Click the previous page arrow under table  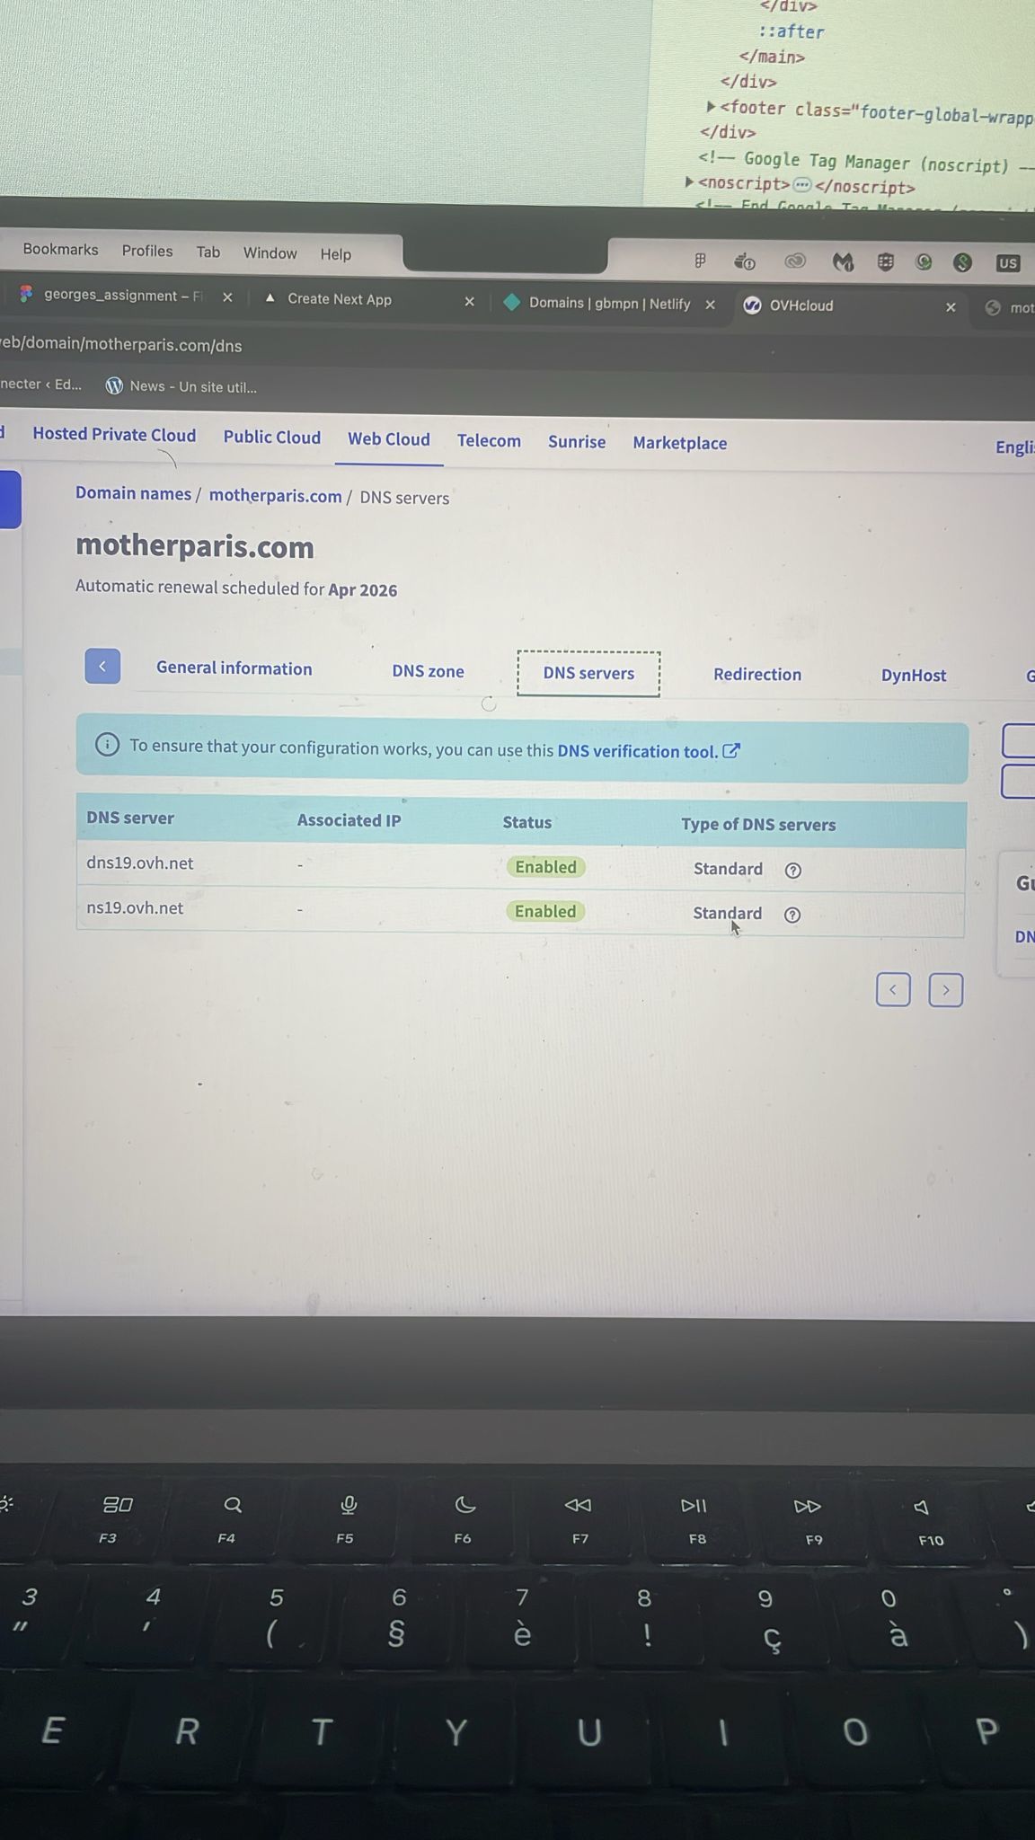(892, 990)
